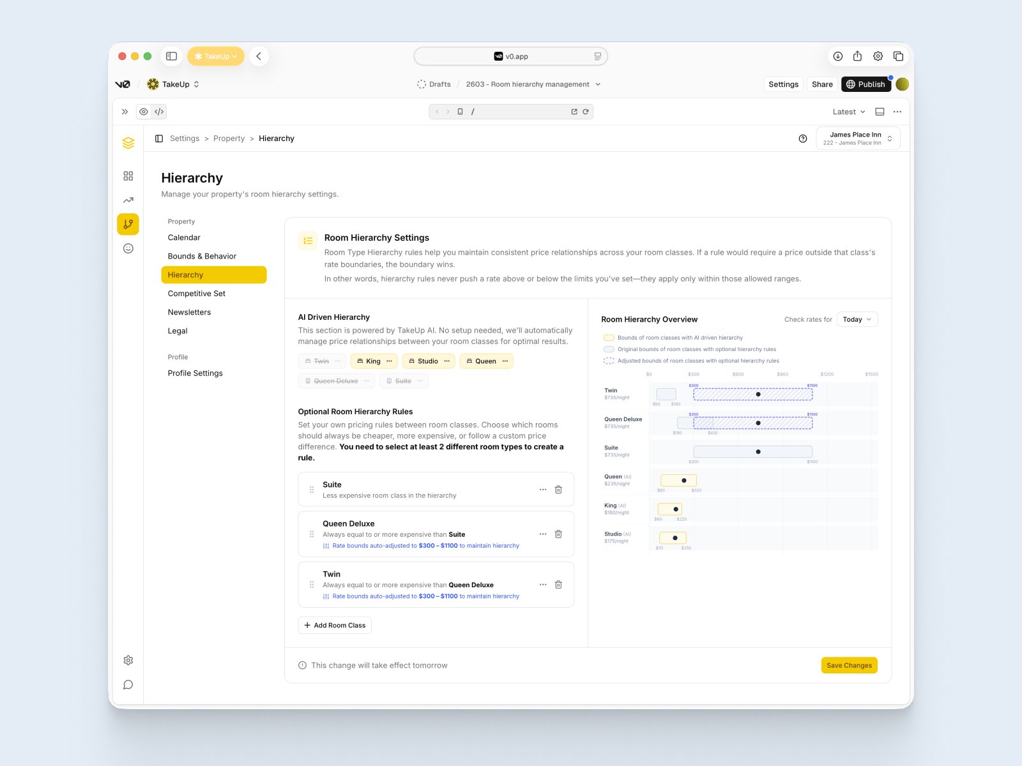Grab the drag handle of Suite rule
Viewport: 1022px width, 766px height.
(x=312, y=490)
